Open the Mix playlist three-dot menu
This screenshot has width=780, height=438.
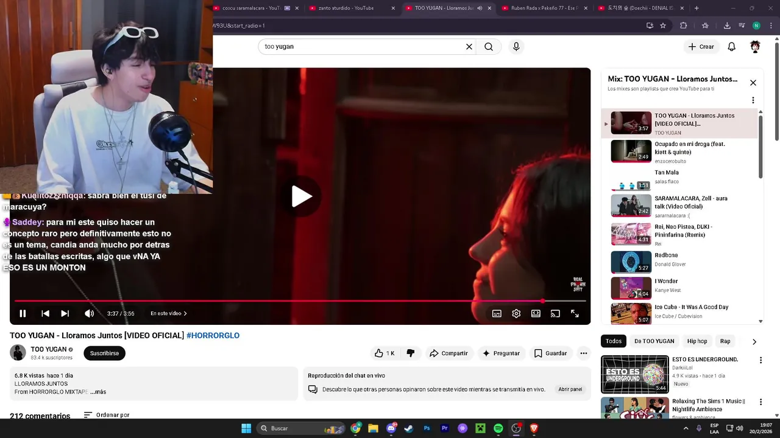(x=753, y=100)
